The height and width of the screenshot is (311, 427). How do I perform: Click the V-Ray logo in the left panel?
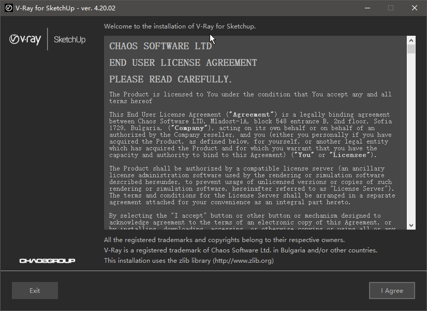point(25,39)
